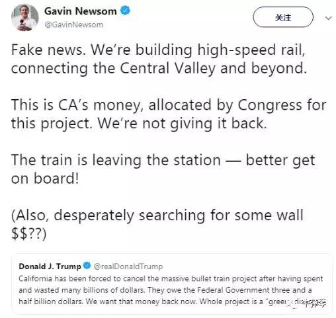Click the 'Fake news' opening paragraph

159,59
